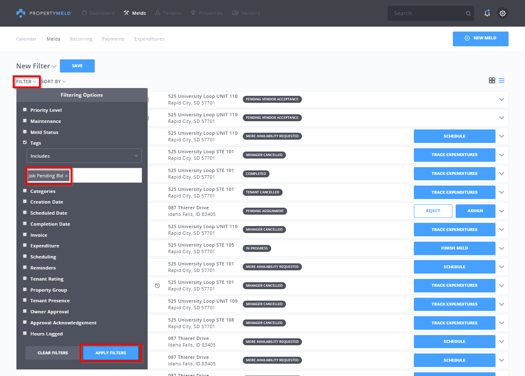Expand the Pending Assignment meld row chevron
This screenshot has height=376, width=525.
pos(501,211)
